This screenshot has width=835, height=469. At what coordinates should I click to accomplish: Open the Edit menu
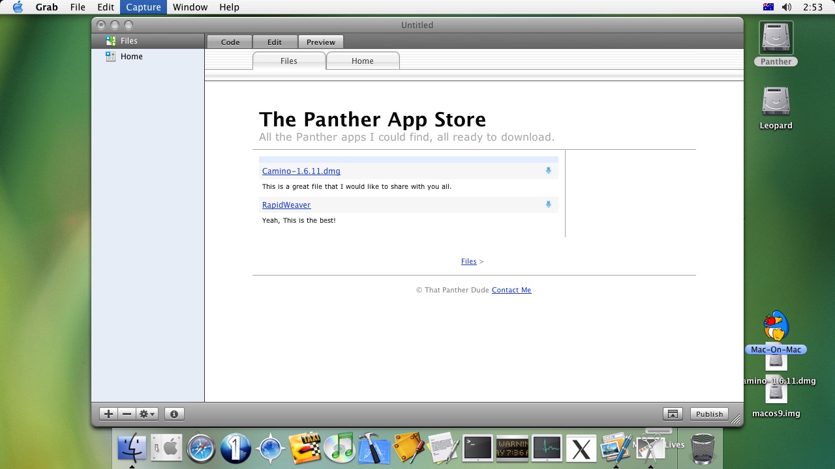click(x=106, y=7)
